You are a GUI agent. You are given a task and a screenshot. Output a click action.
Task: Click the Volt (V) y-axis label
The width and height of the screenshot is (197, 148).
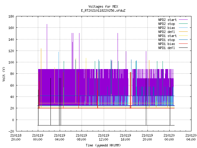click(4, 74)
